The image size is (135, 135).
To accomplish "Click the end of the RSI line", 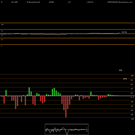I will [x=120, y=33].
